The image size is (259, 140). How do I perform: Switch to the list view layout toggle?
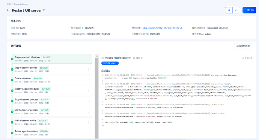pos(229,10)
